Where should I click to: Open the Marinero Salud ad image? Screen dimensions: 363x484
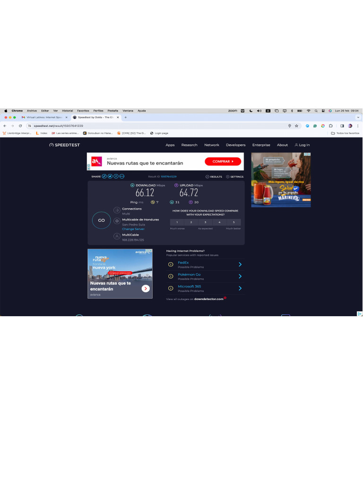pos(281,180)
